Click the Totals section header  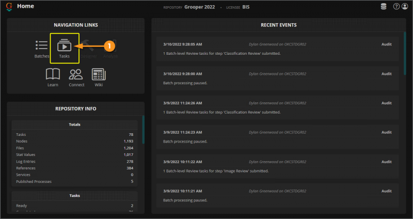coord(74,124)
